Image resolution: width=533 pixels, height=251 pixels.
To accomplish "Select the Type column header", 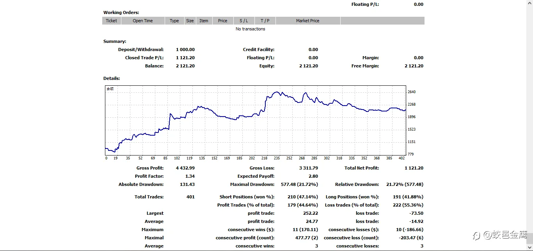I will point(174,21).
